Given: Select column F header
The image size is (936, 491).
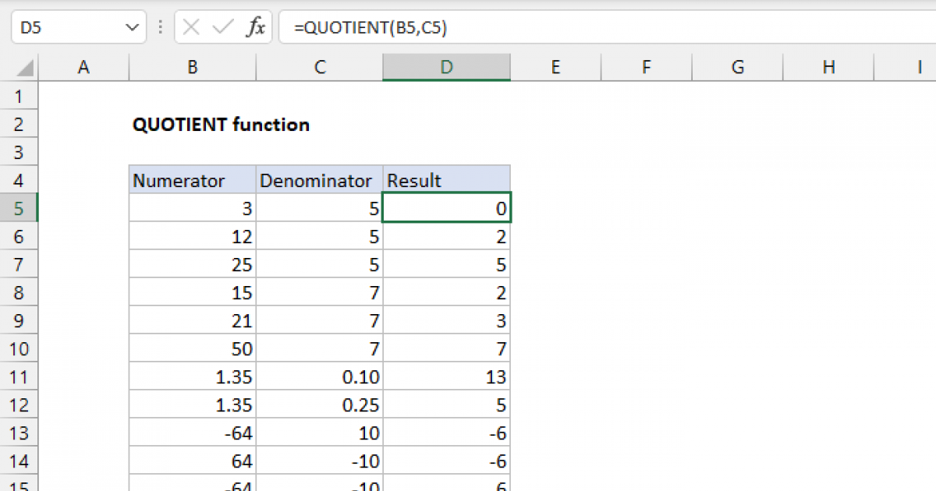Looking at the screenshot, I should [647, 68].
